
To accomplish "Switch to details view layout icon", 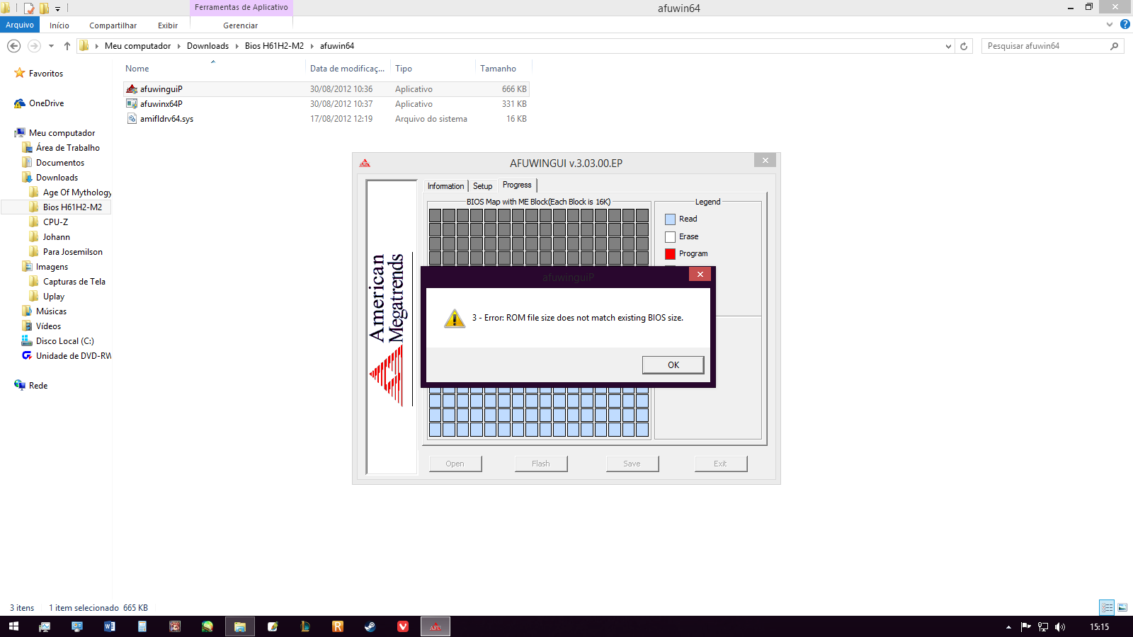I will click(x=1107, y=607).
